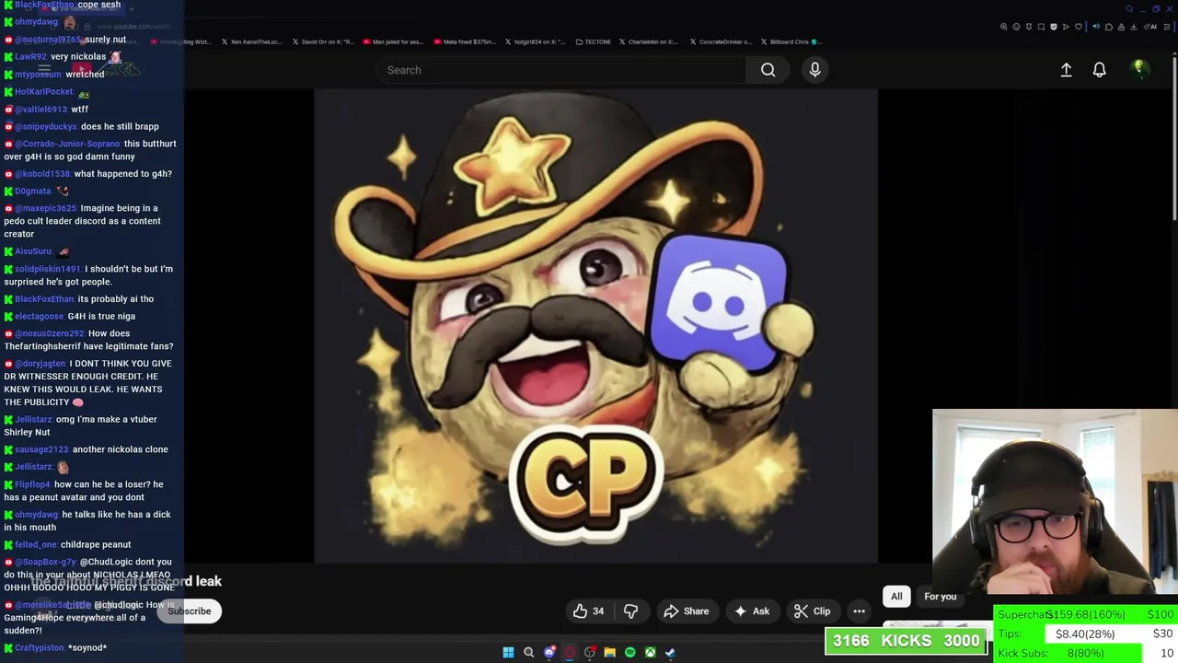Click the browser downloads toolbar icon
The width and height of the screenshot is (1178, 663).
(x=1134, y=27)
